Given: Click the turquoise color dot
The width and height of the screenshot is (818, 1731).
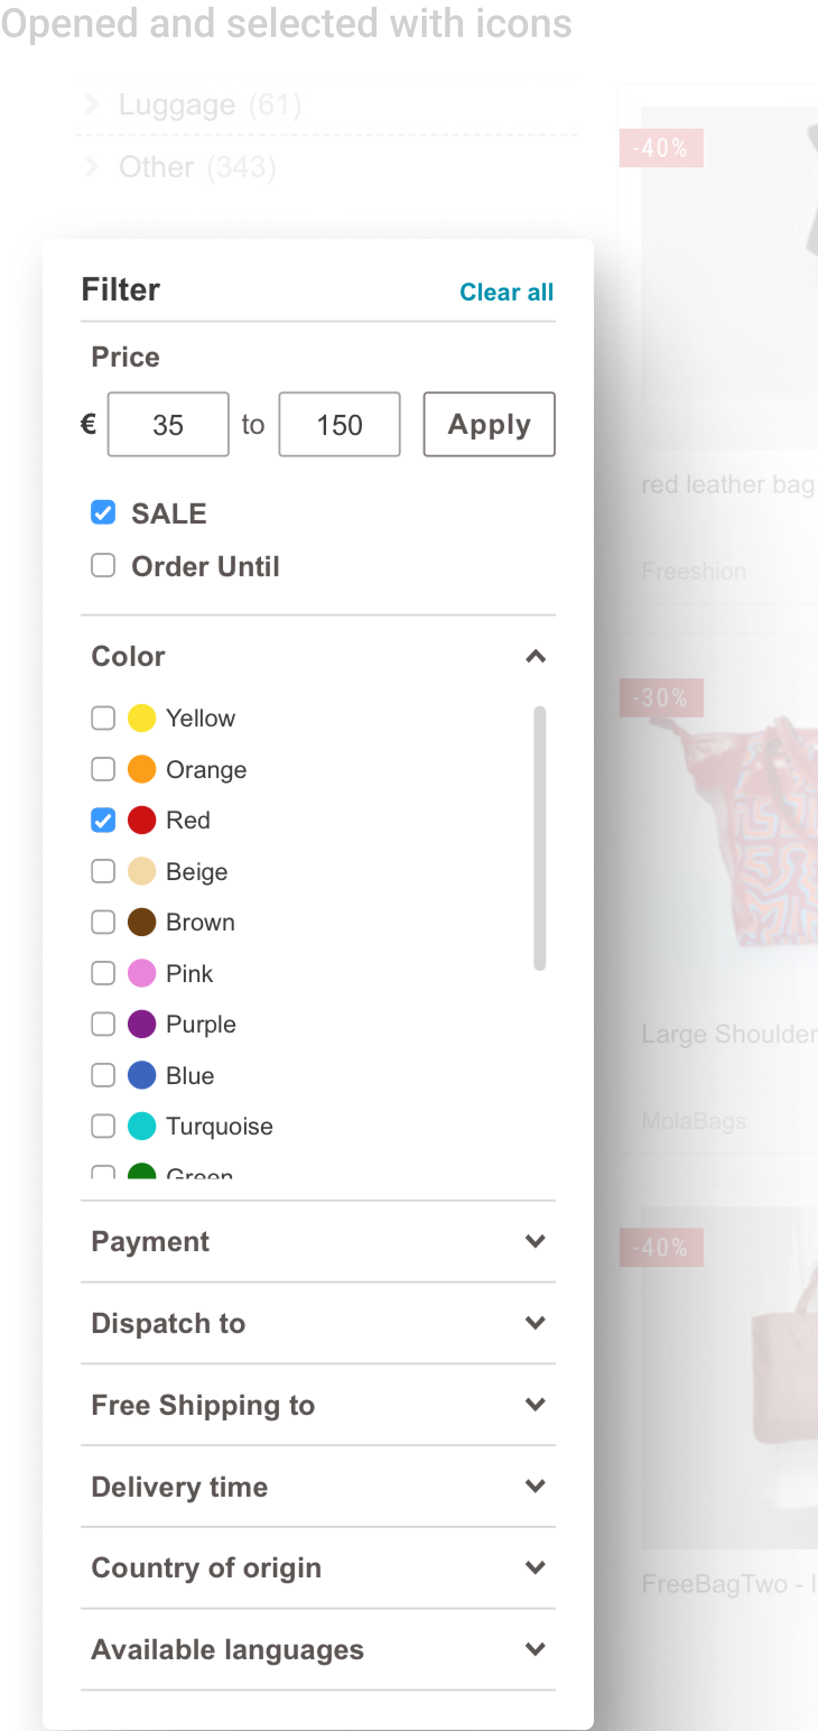Looking at the screenshot, I should [142, 1126].
